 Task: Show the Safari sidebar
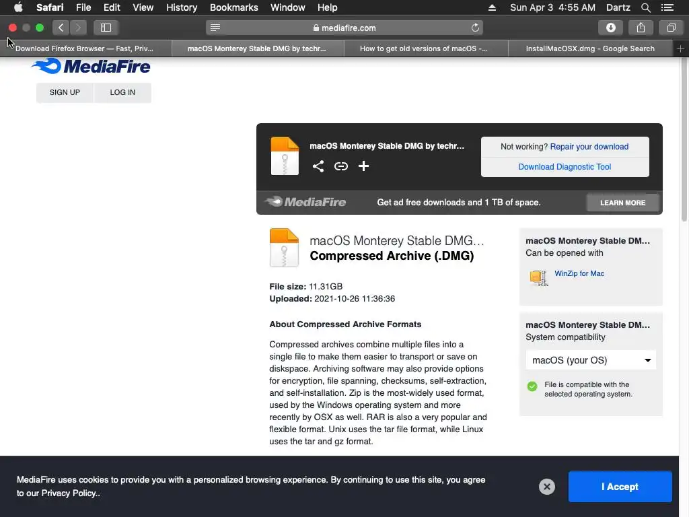pos(106,28)
